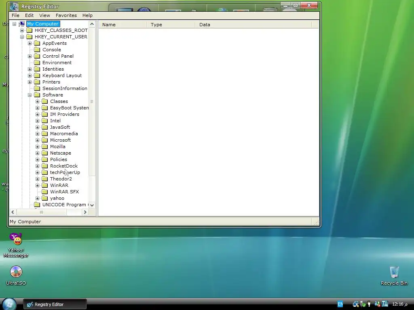Open the Registry Editor title bar icon
The width and height of the screenshot is (414, 310).
pyautogui.click(x=14, y=6)
